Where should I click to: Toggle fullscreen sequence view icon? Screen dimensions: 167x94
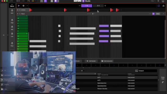tap(159, 6)
